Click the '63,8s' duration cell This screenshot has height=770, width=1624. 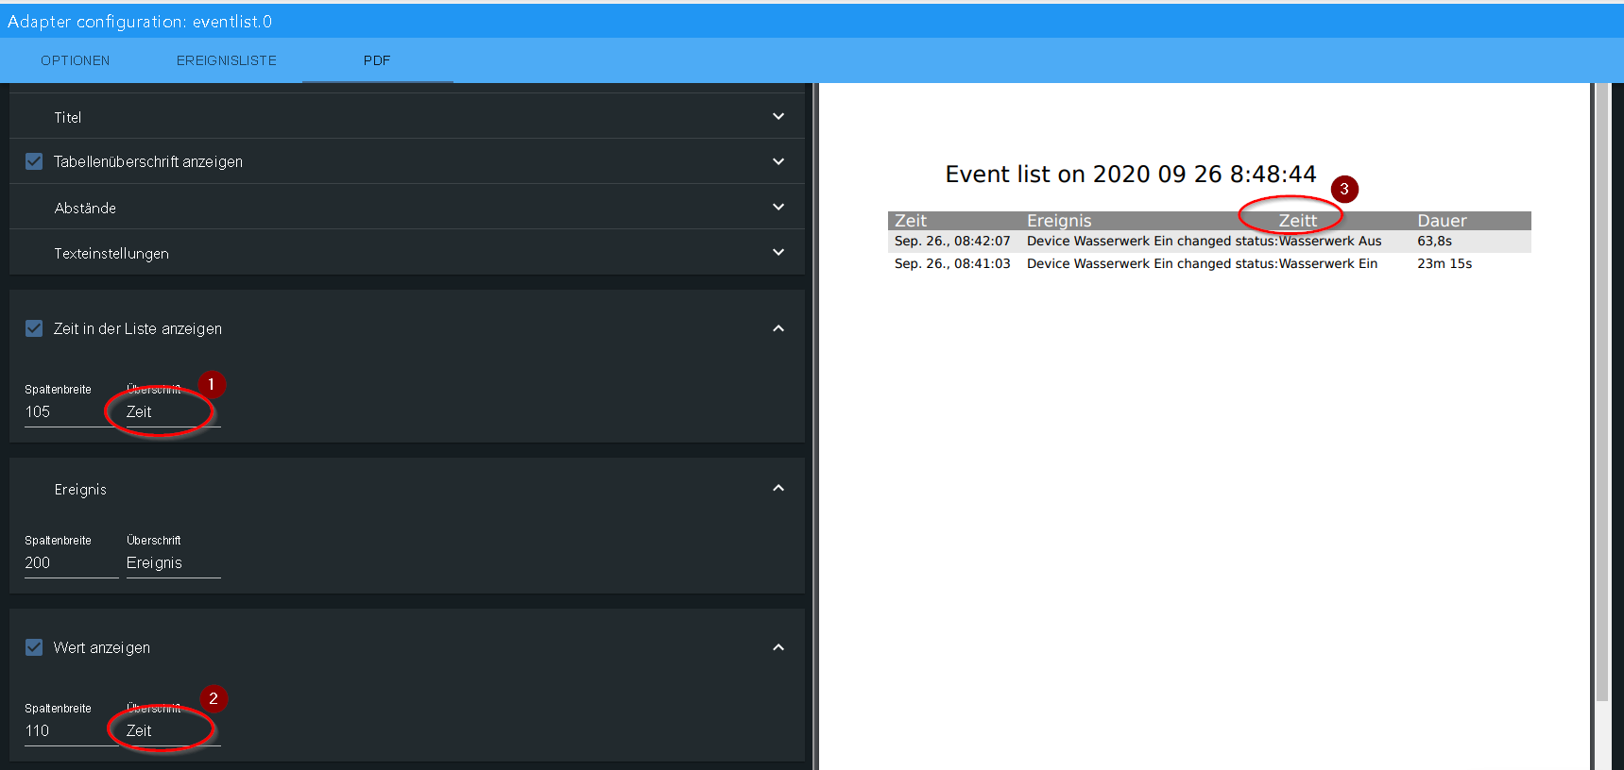point(1434,242)
